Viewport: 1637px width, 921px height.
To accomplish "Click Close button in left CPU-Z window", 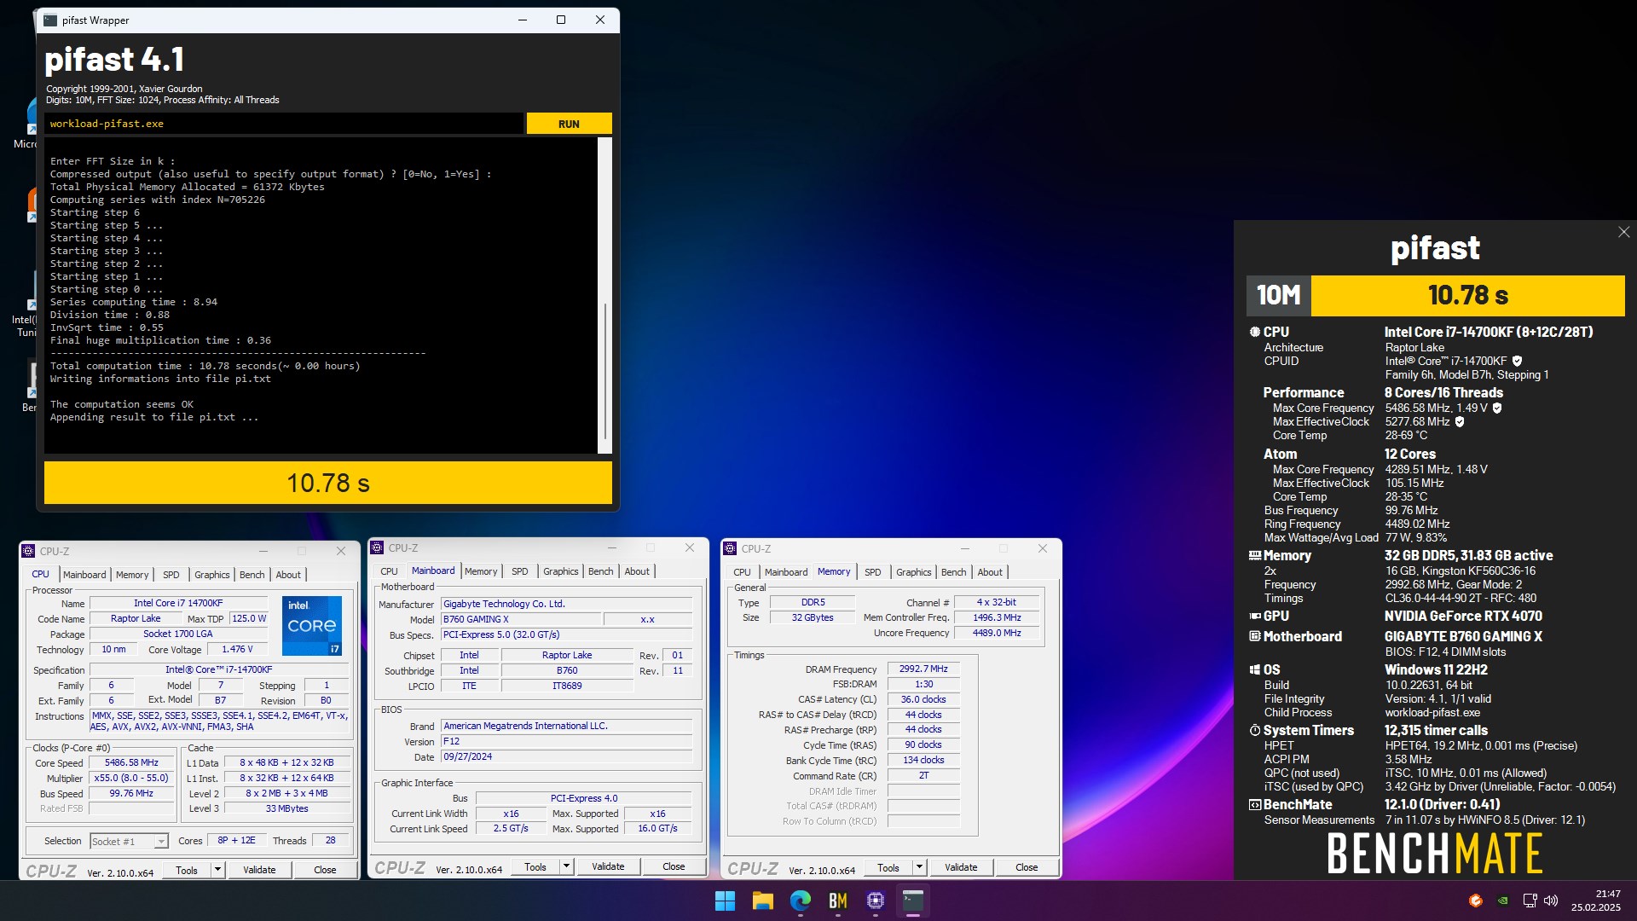I will [325, 870].
